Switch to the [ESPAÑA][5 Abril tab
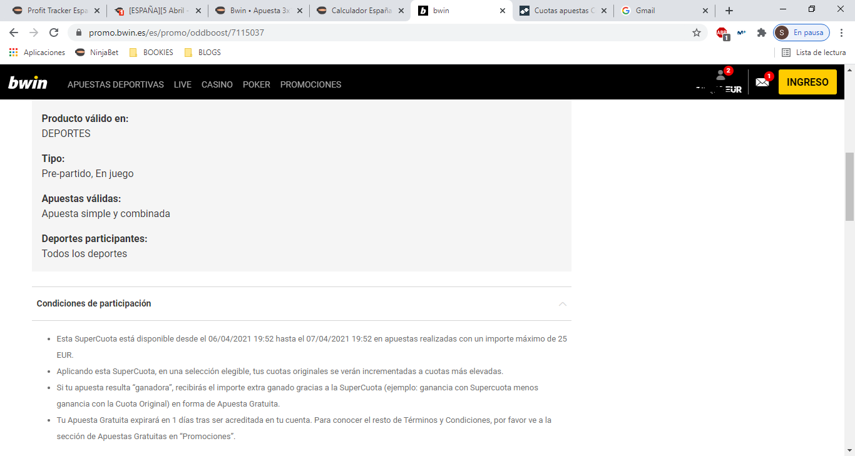Image resolution: width=855 pixels, height=456 pixels. tap(156, 11)
